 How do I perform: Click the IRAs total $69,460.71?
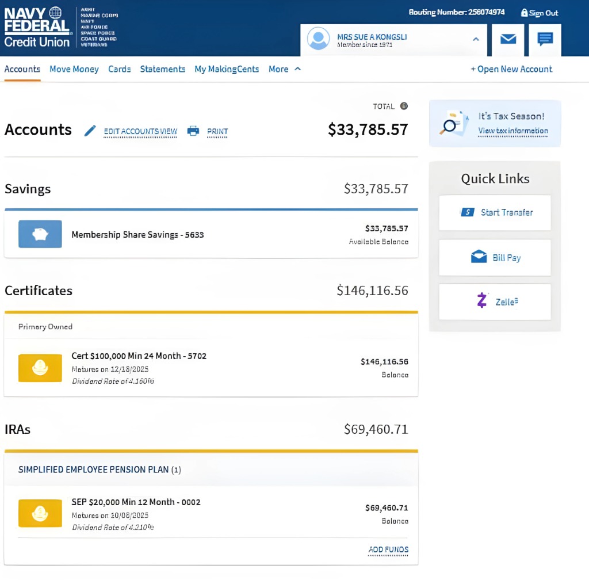tap(376, 429)
